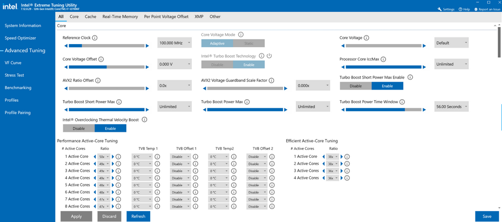Increase Reference Clock with right arrow
The image size is (502, 222).
pos(147,46)
